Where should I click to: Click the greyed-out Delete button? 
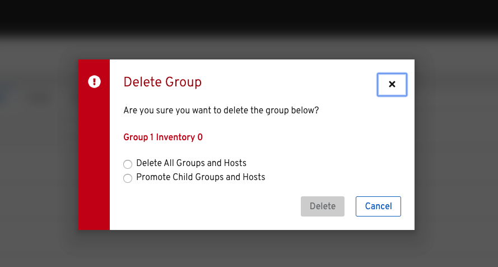(322, 206)
